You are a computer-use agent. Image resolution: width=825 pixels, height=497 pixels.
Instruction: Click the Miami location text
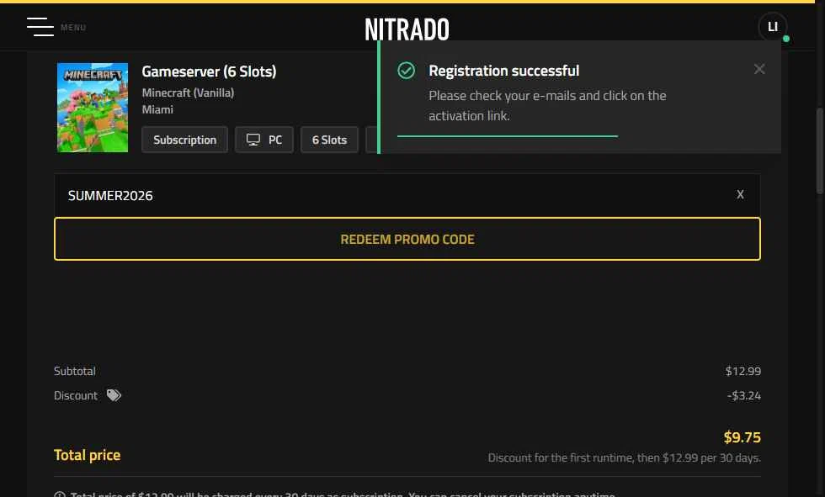pos(157,110)
